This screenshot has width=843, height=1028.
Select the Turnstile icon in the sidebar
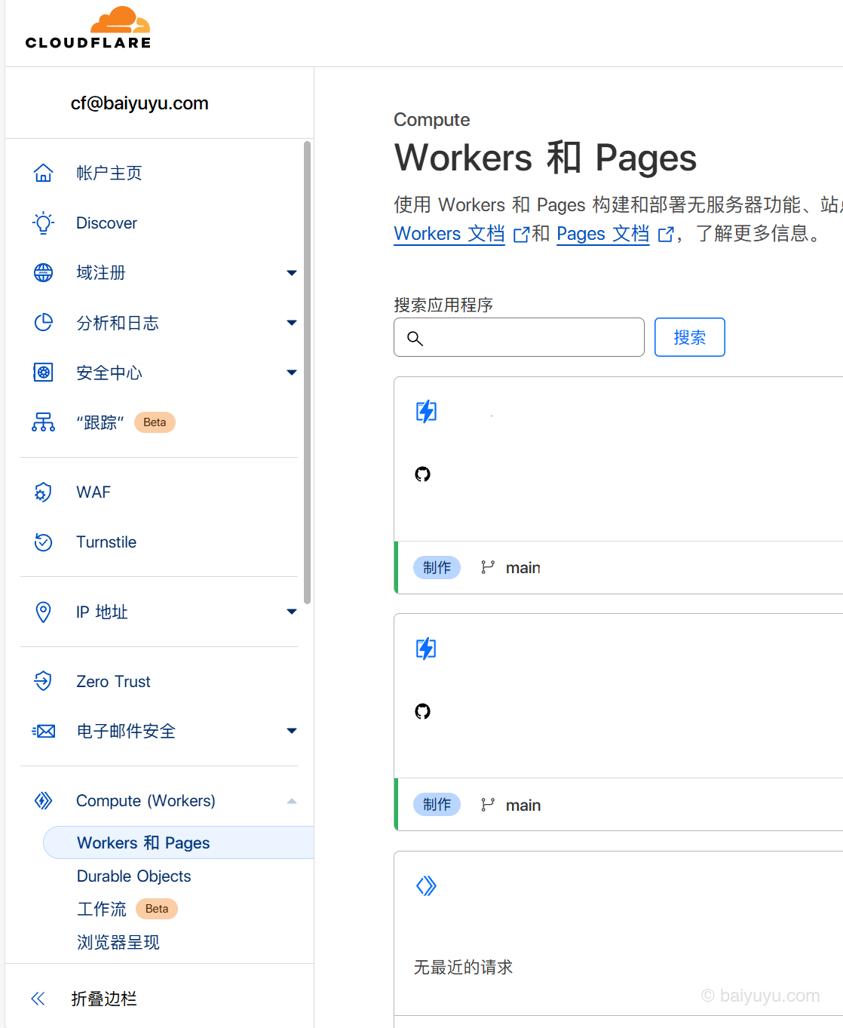pos(44,542)
